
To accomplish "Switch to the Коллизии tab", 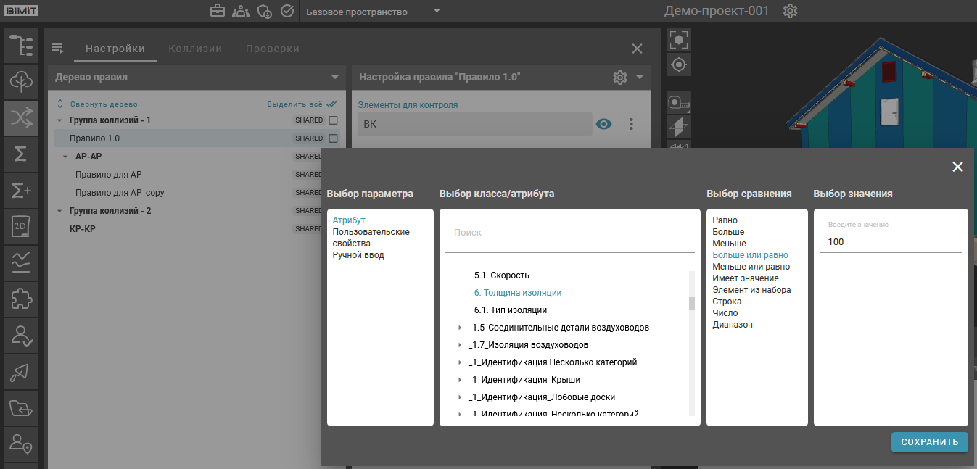I will click(x=195, y=49).
